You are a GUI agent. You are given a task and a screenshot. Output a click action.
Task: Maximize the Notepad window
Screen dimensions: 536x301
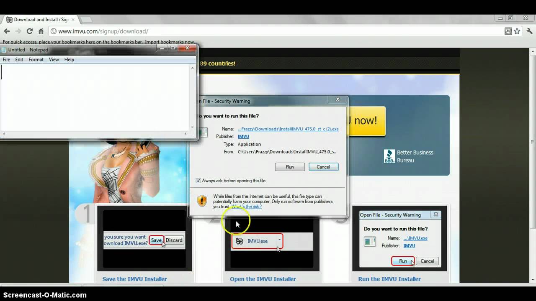(173, 48)
